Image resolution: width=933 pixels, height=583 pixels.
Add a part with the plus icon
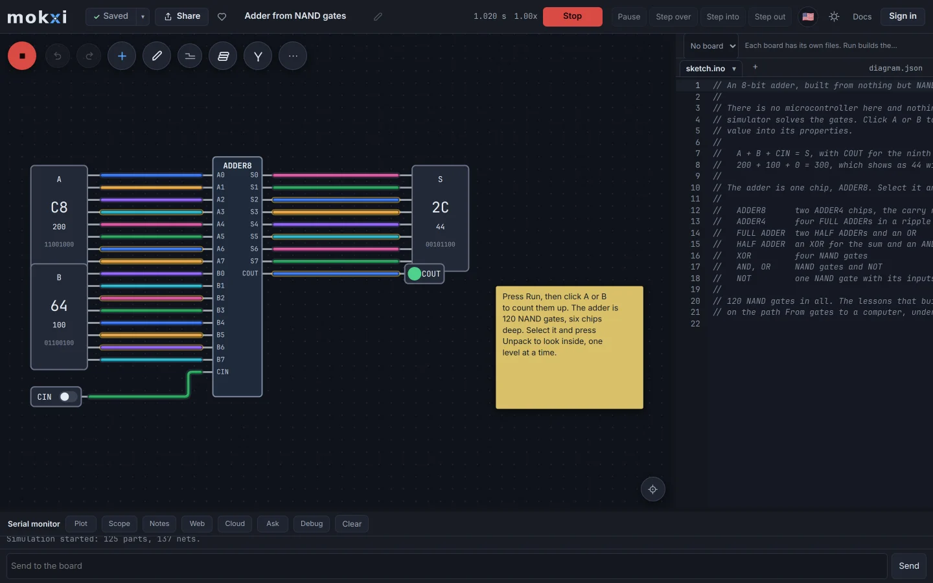122,56
